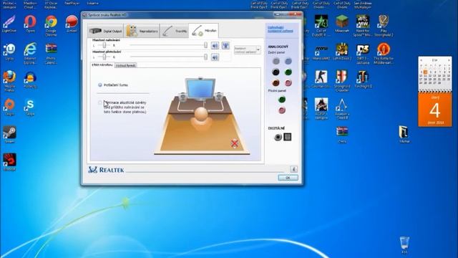Open the Výchozí formát sub-tab

pyautogui.click(x=126, y=65)
